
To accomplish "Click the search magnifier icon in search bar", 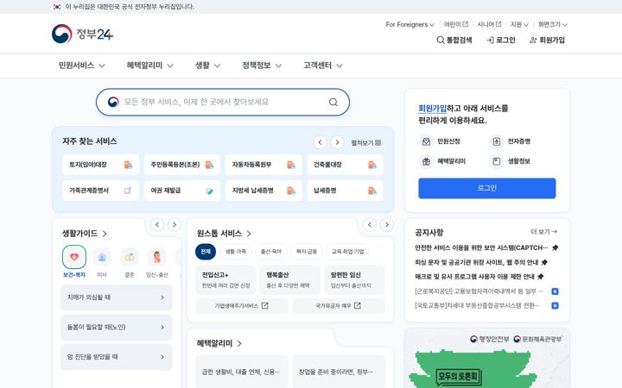I will 333,102.
